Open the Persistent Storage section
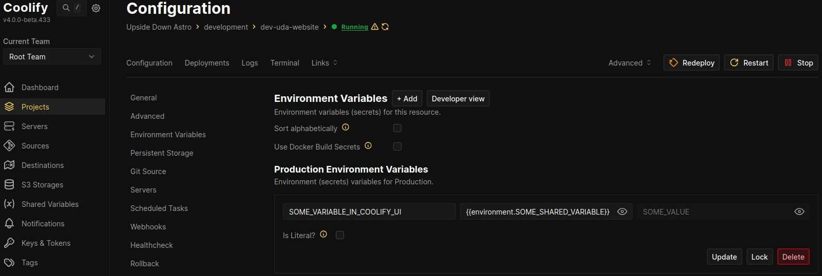822x276 pixels. pyautogui.click(x=162, y=153)
